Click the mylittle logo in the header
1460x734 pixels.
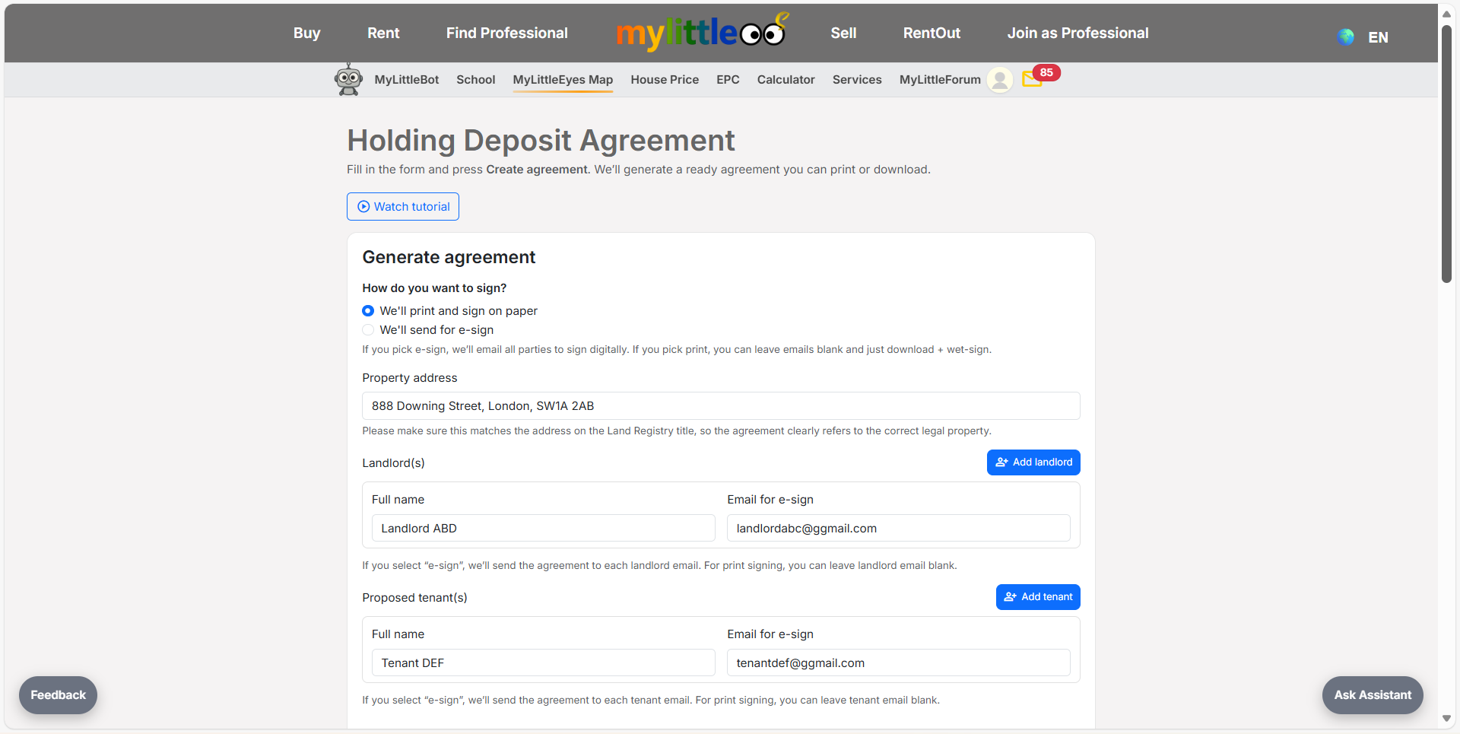[x=701, y=32]
